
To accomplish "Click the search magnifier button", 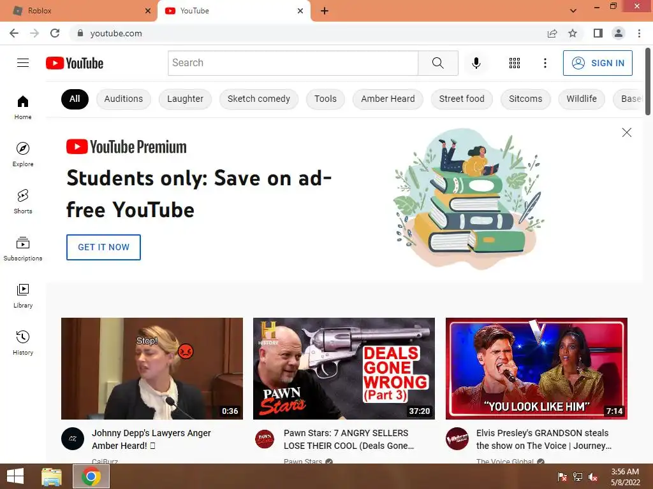I will click(437, 63).
